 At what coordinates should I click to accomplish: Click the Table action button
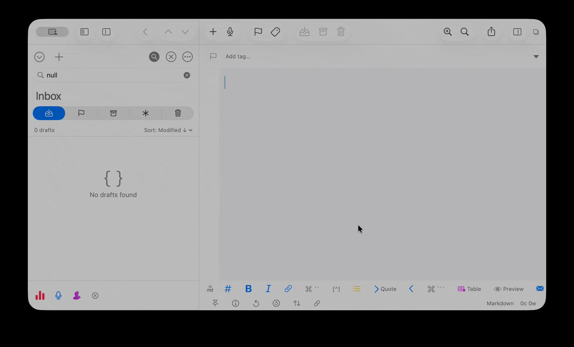(469, 289)
